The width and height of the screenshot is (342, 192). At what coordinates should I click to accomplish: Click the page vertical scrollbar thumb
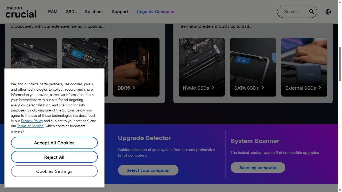[340, 64]
